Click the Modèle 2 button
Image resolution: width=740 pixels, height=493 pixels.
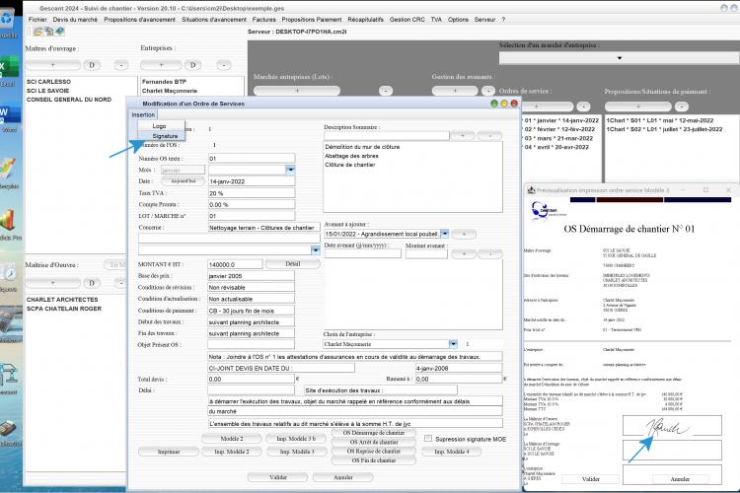232,439
